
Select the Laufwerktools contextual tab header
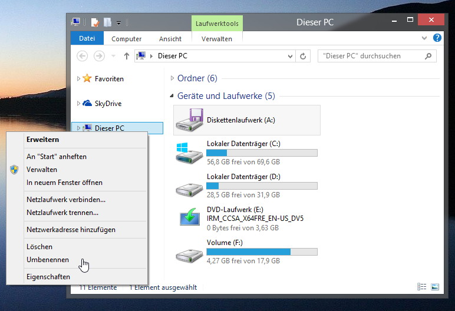tap(217, 24)
